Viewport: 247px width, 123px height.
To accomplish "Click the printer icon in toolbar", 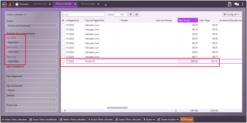I will pyautogui.click(x=137, y=14).
